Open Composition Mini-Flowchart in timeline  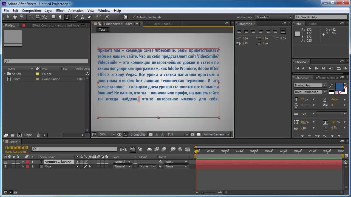point(123,149)
